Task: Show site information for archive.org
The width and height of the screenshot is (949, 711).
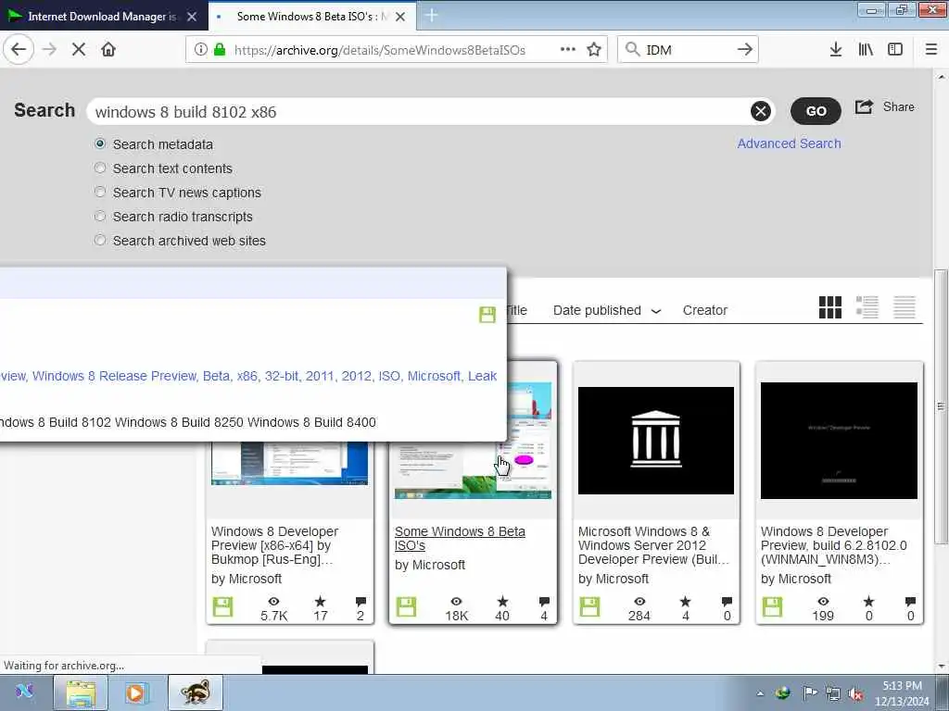Action: click(200, 50)
